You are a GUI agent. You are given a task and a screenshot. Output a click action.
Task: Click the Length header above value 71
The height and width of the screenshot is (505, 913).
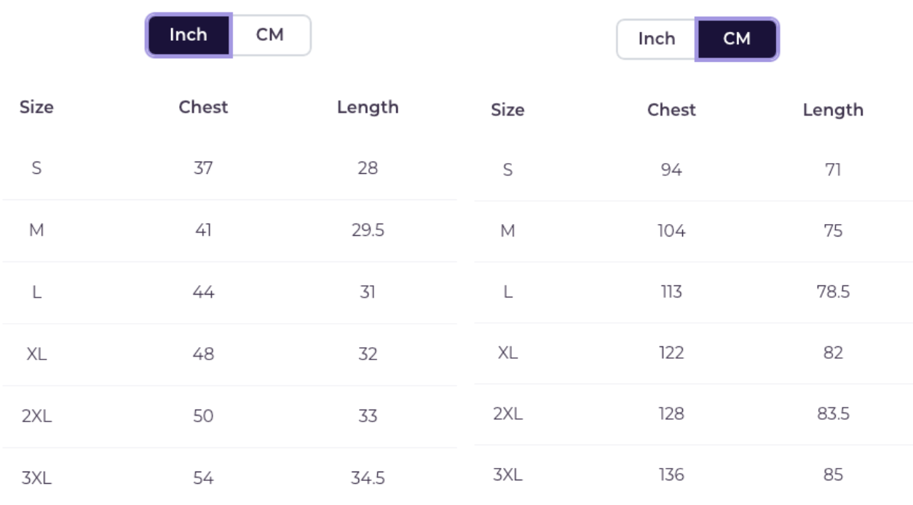coord(833,110)
